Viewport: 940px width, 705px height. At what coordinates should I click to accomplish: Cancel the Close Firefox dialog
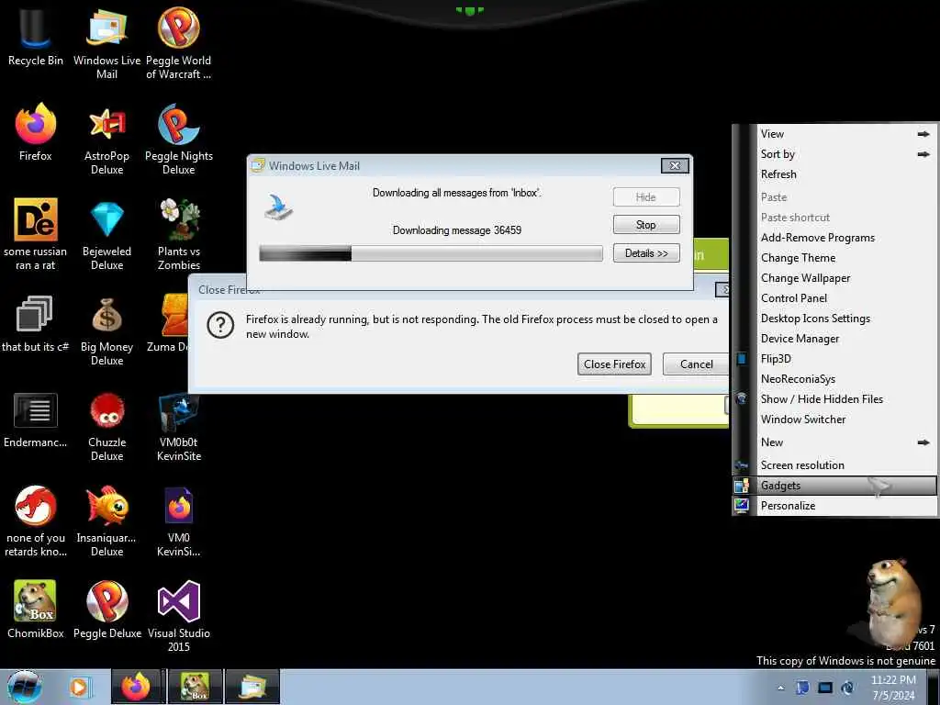696,364
